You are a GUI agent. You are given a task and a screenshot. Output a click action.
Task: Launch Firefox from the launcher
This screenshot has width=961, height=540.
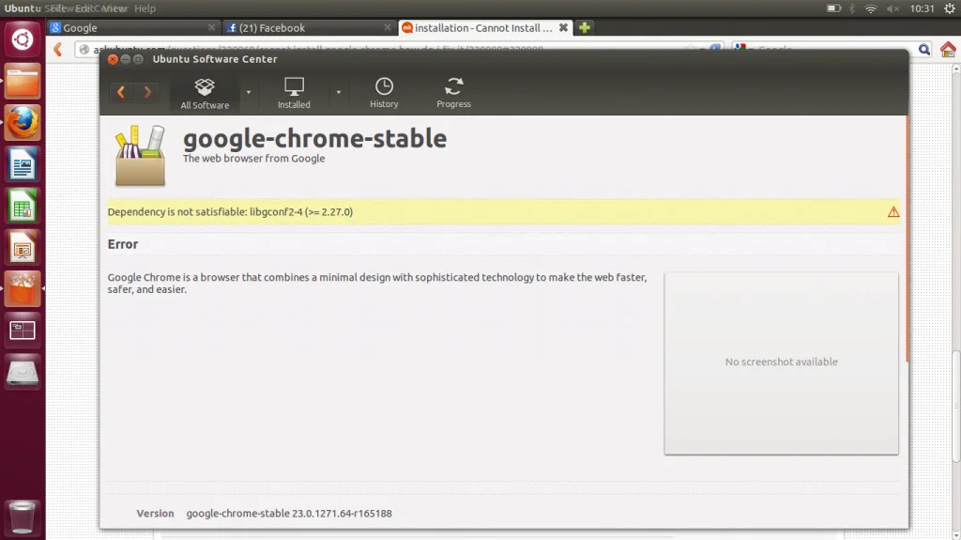[23, 122]
